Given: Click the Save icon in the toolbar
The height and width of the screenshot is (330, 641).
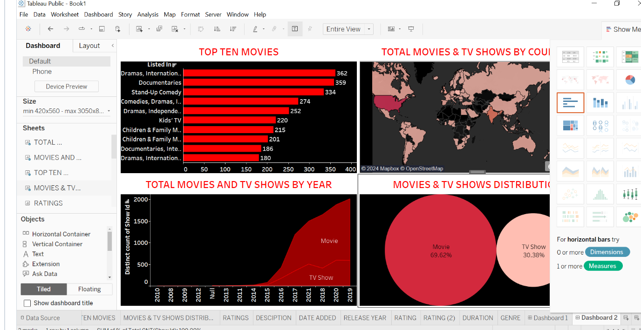Looking at the screenshot, I should coord(102,29).
